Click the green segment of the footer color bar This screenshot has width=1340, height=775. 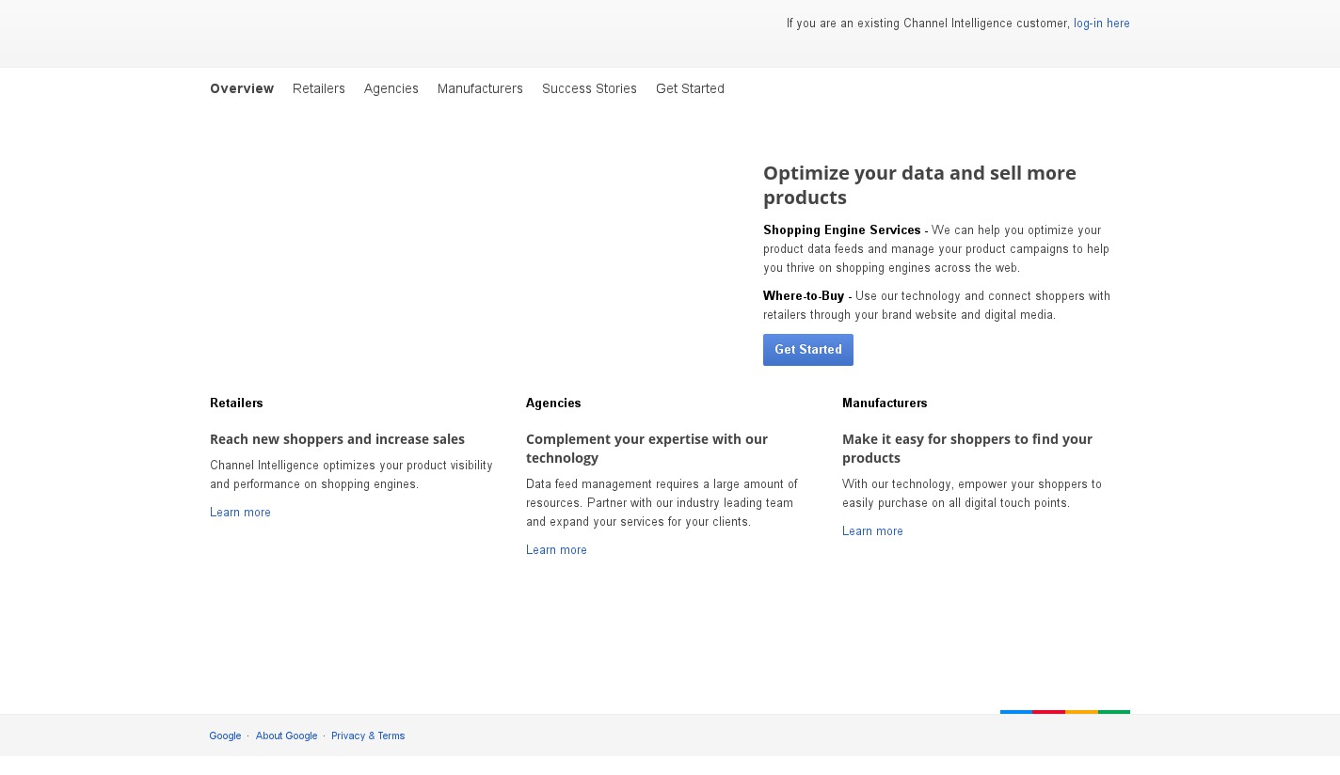[x=1114, y=712]
